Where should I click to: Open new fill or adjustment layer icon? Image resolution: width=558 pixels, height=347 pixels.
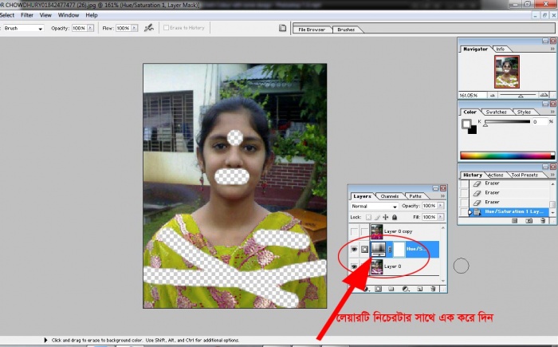(x=405, y=289)
